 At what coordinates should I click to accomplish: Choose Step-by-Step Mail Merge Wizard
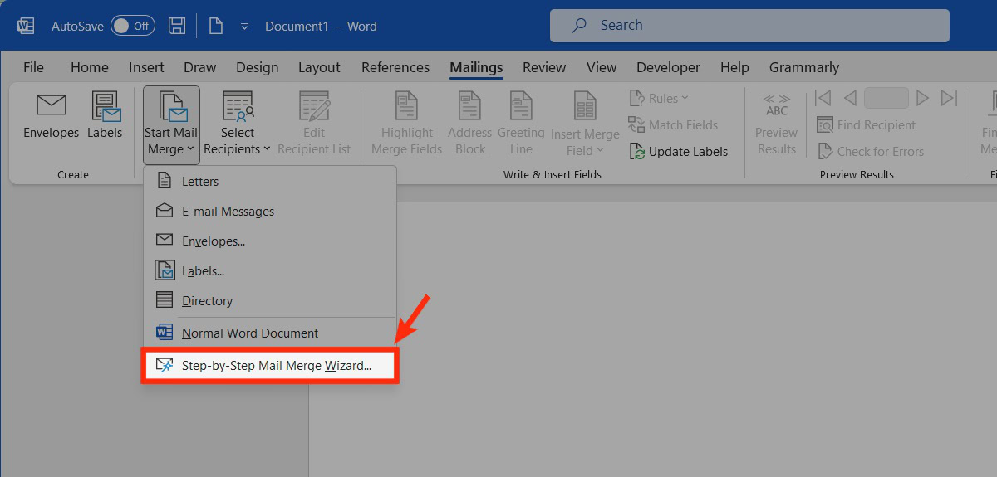(x=276, y=365)
